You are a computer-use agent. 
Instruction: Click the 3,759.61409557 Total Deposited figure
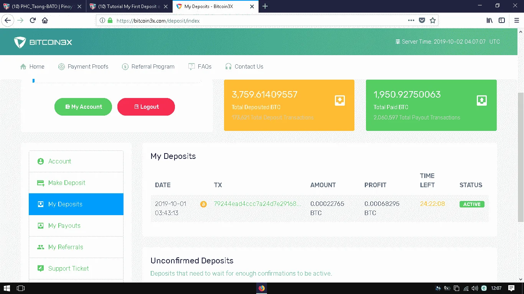click(265, 95)
